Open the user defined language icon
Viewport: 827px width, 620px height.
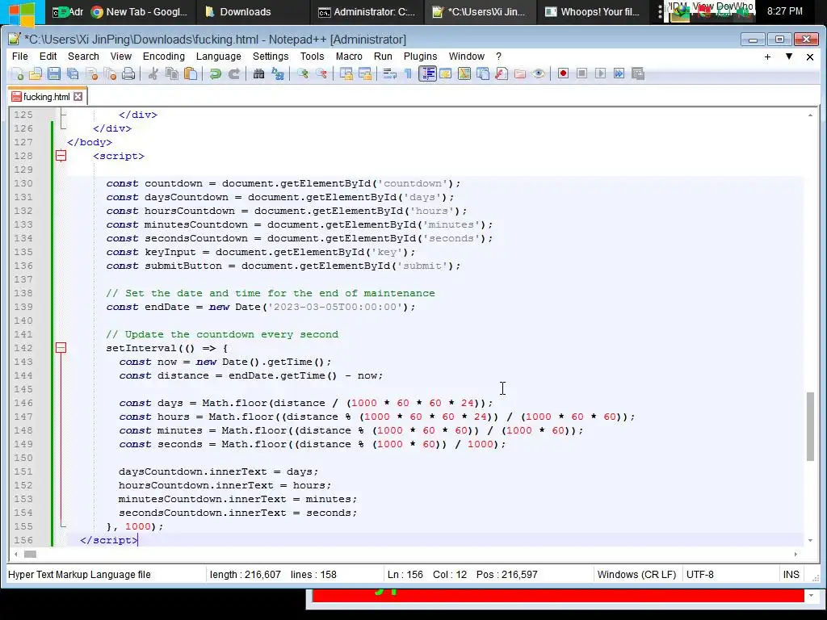tap(446, 73)
